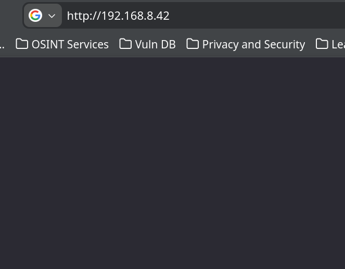The image size is (345, 269).
Task: Expand the Vuln DB bookmarks label
Action: click(x=155, y=44)
